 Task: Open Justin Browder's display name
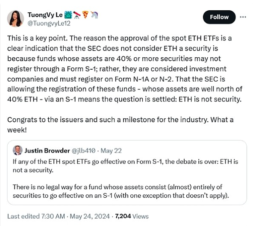point(47,151)
